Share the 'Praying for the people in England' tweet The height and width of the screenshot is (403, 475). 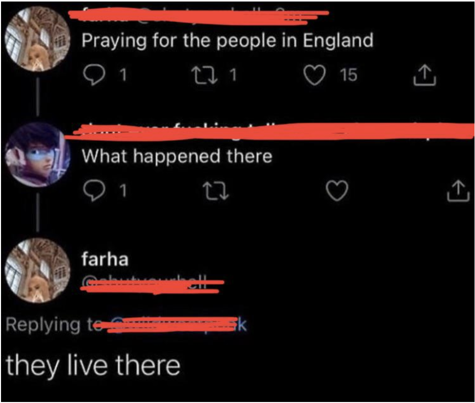(x=425, y=75)
